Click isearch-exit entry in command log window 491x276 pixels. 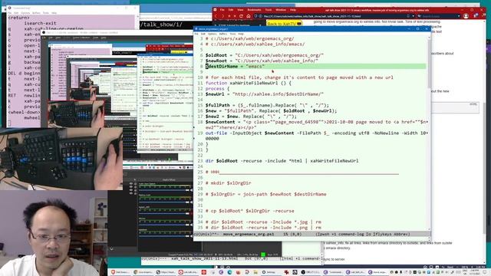click(x=40, y=23)
